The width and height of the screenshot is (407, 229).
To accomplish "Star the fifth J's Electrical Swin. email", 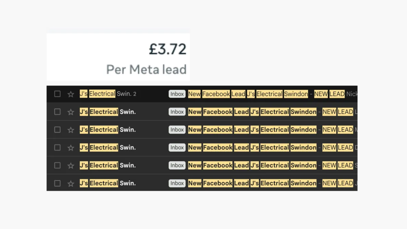I will [71, 166].
